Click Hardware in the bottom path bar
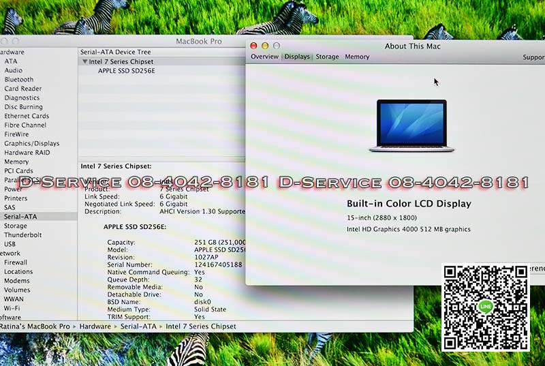545x366 pixels. pos(95,326)
